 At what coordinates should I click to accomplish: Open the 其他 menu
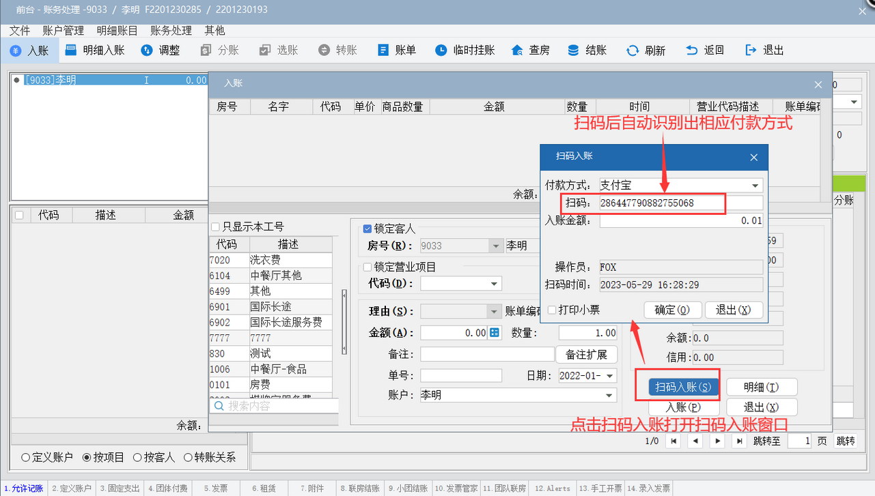(x=214, y=31)
